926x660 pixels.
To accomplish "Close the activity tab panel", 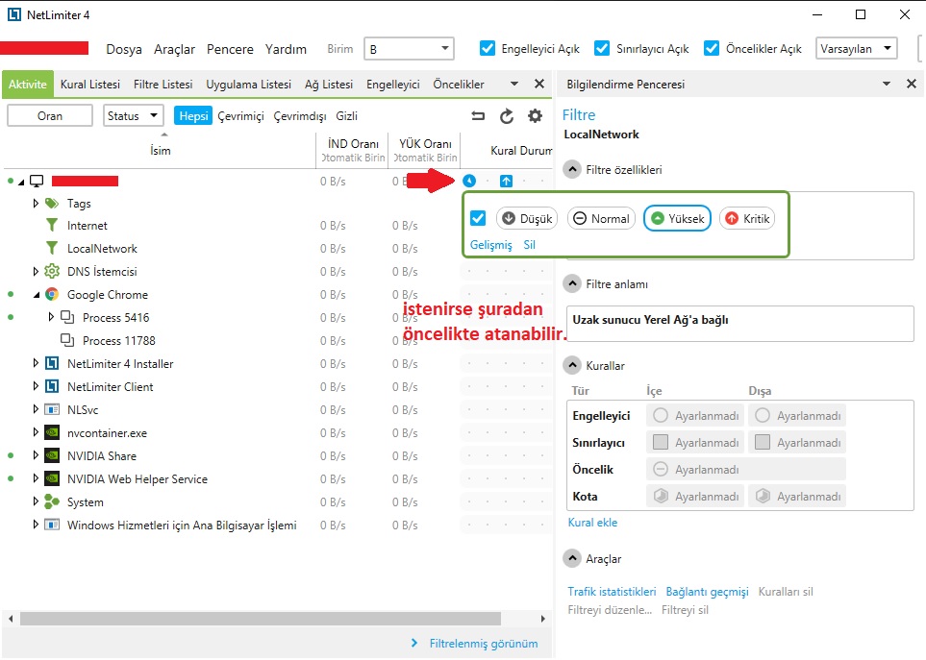I will point(539,84).
